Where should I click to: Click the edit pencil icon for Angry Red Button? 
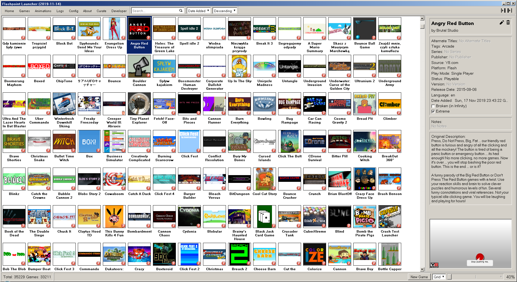[501, 23]
